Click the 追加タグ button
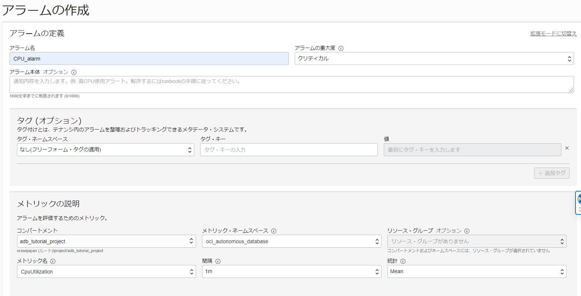Image resolution: width=581 pixels, height=296 pixels. tap(552, 173)
